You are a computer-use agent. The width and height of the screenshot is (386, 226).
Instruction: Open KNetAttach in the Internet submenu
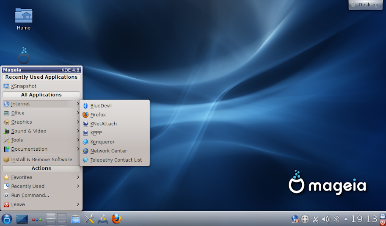(x=114, y=124)
